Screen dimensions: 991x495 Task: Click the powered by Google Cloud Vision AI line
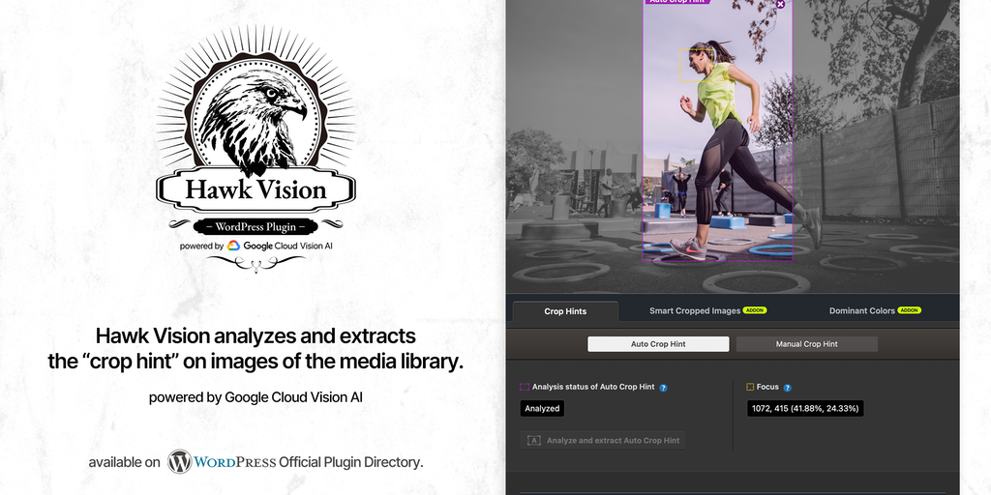[x=255, y=397]
